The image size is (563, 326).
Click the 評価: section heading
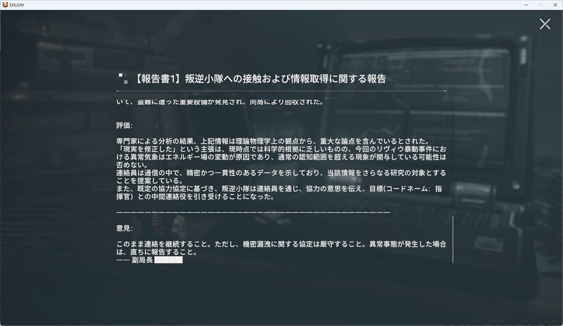pos(124,126)
